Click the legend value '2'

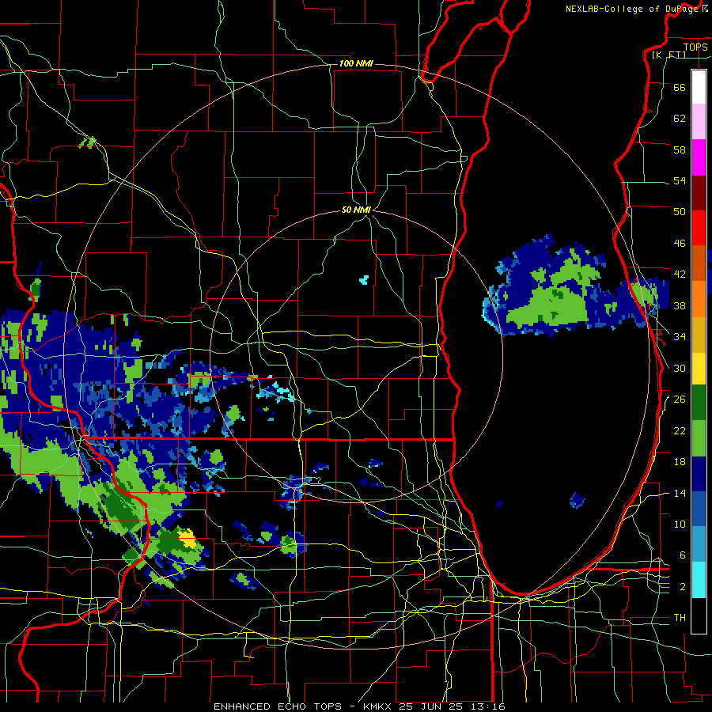[x=683, y=587]
